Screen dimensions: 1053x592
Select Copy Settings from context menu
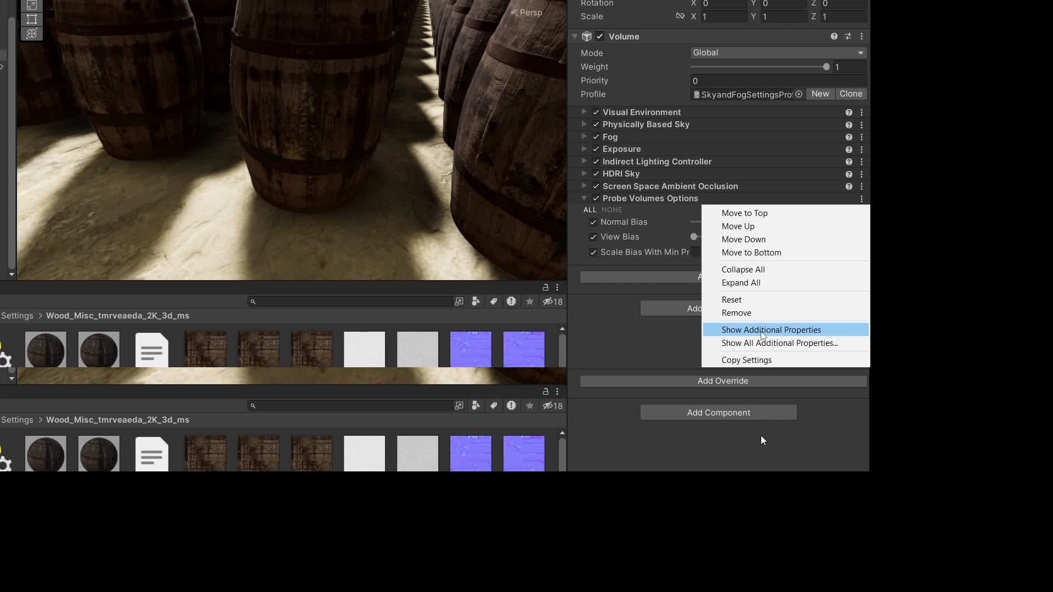(x=746, y=360)
